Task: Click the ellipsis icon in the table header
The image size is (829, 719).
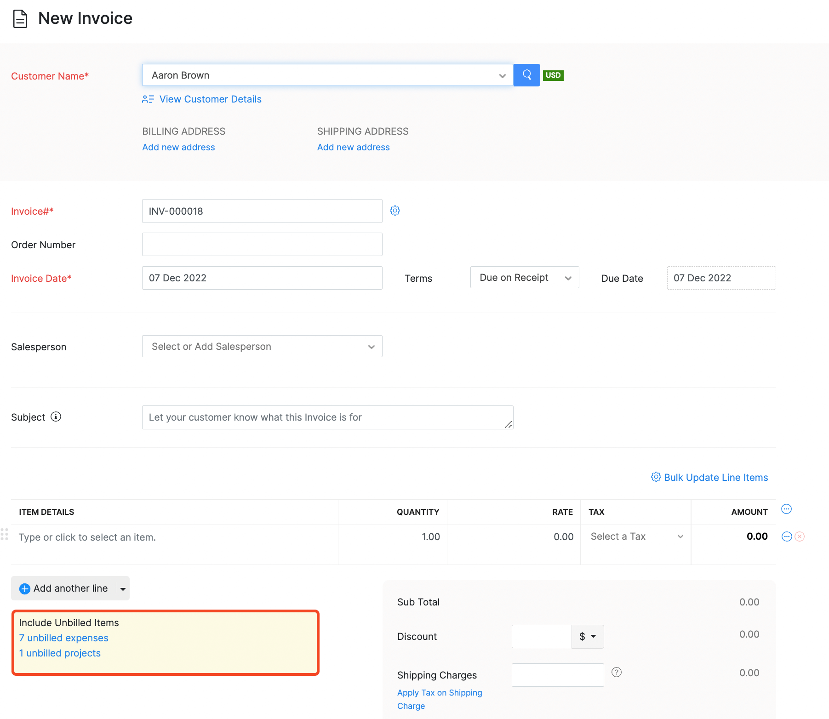Action: click(x=786, y=509)
